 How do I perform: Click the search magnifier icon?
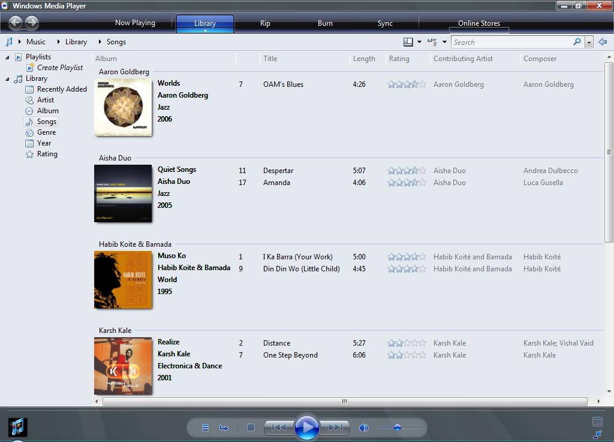click(577, 41)
